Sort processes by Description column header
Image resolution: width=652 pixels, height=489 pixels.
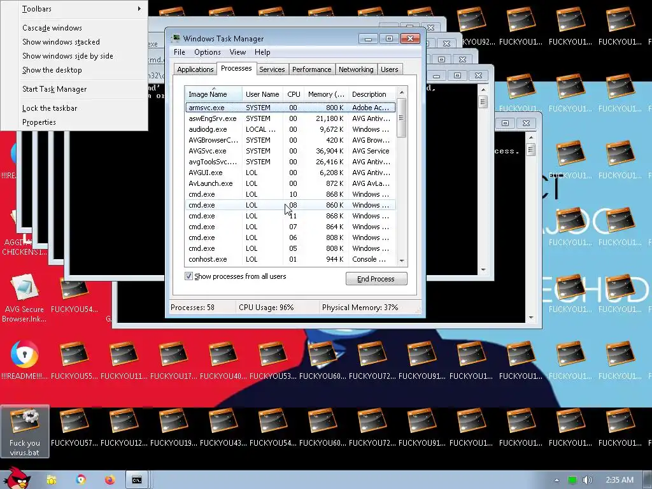(372, 94)
